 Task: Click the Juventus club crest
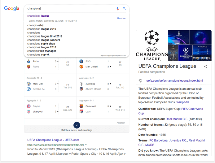(x=81, y=84)
